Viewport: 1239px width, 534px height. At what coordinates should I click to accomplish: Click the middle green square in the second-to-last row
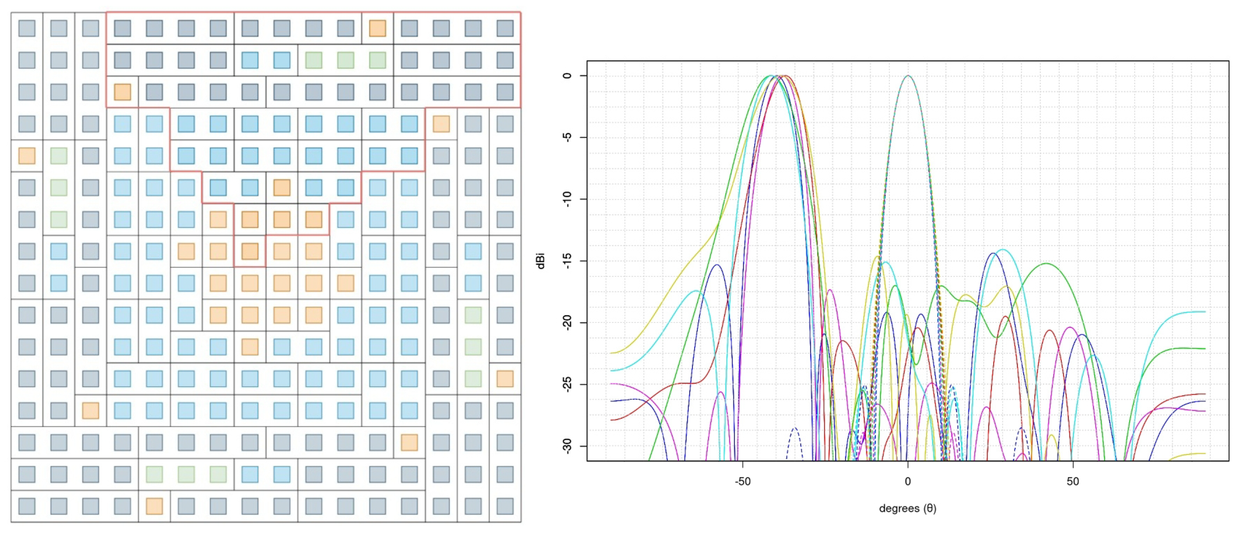(186, 474)
